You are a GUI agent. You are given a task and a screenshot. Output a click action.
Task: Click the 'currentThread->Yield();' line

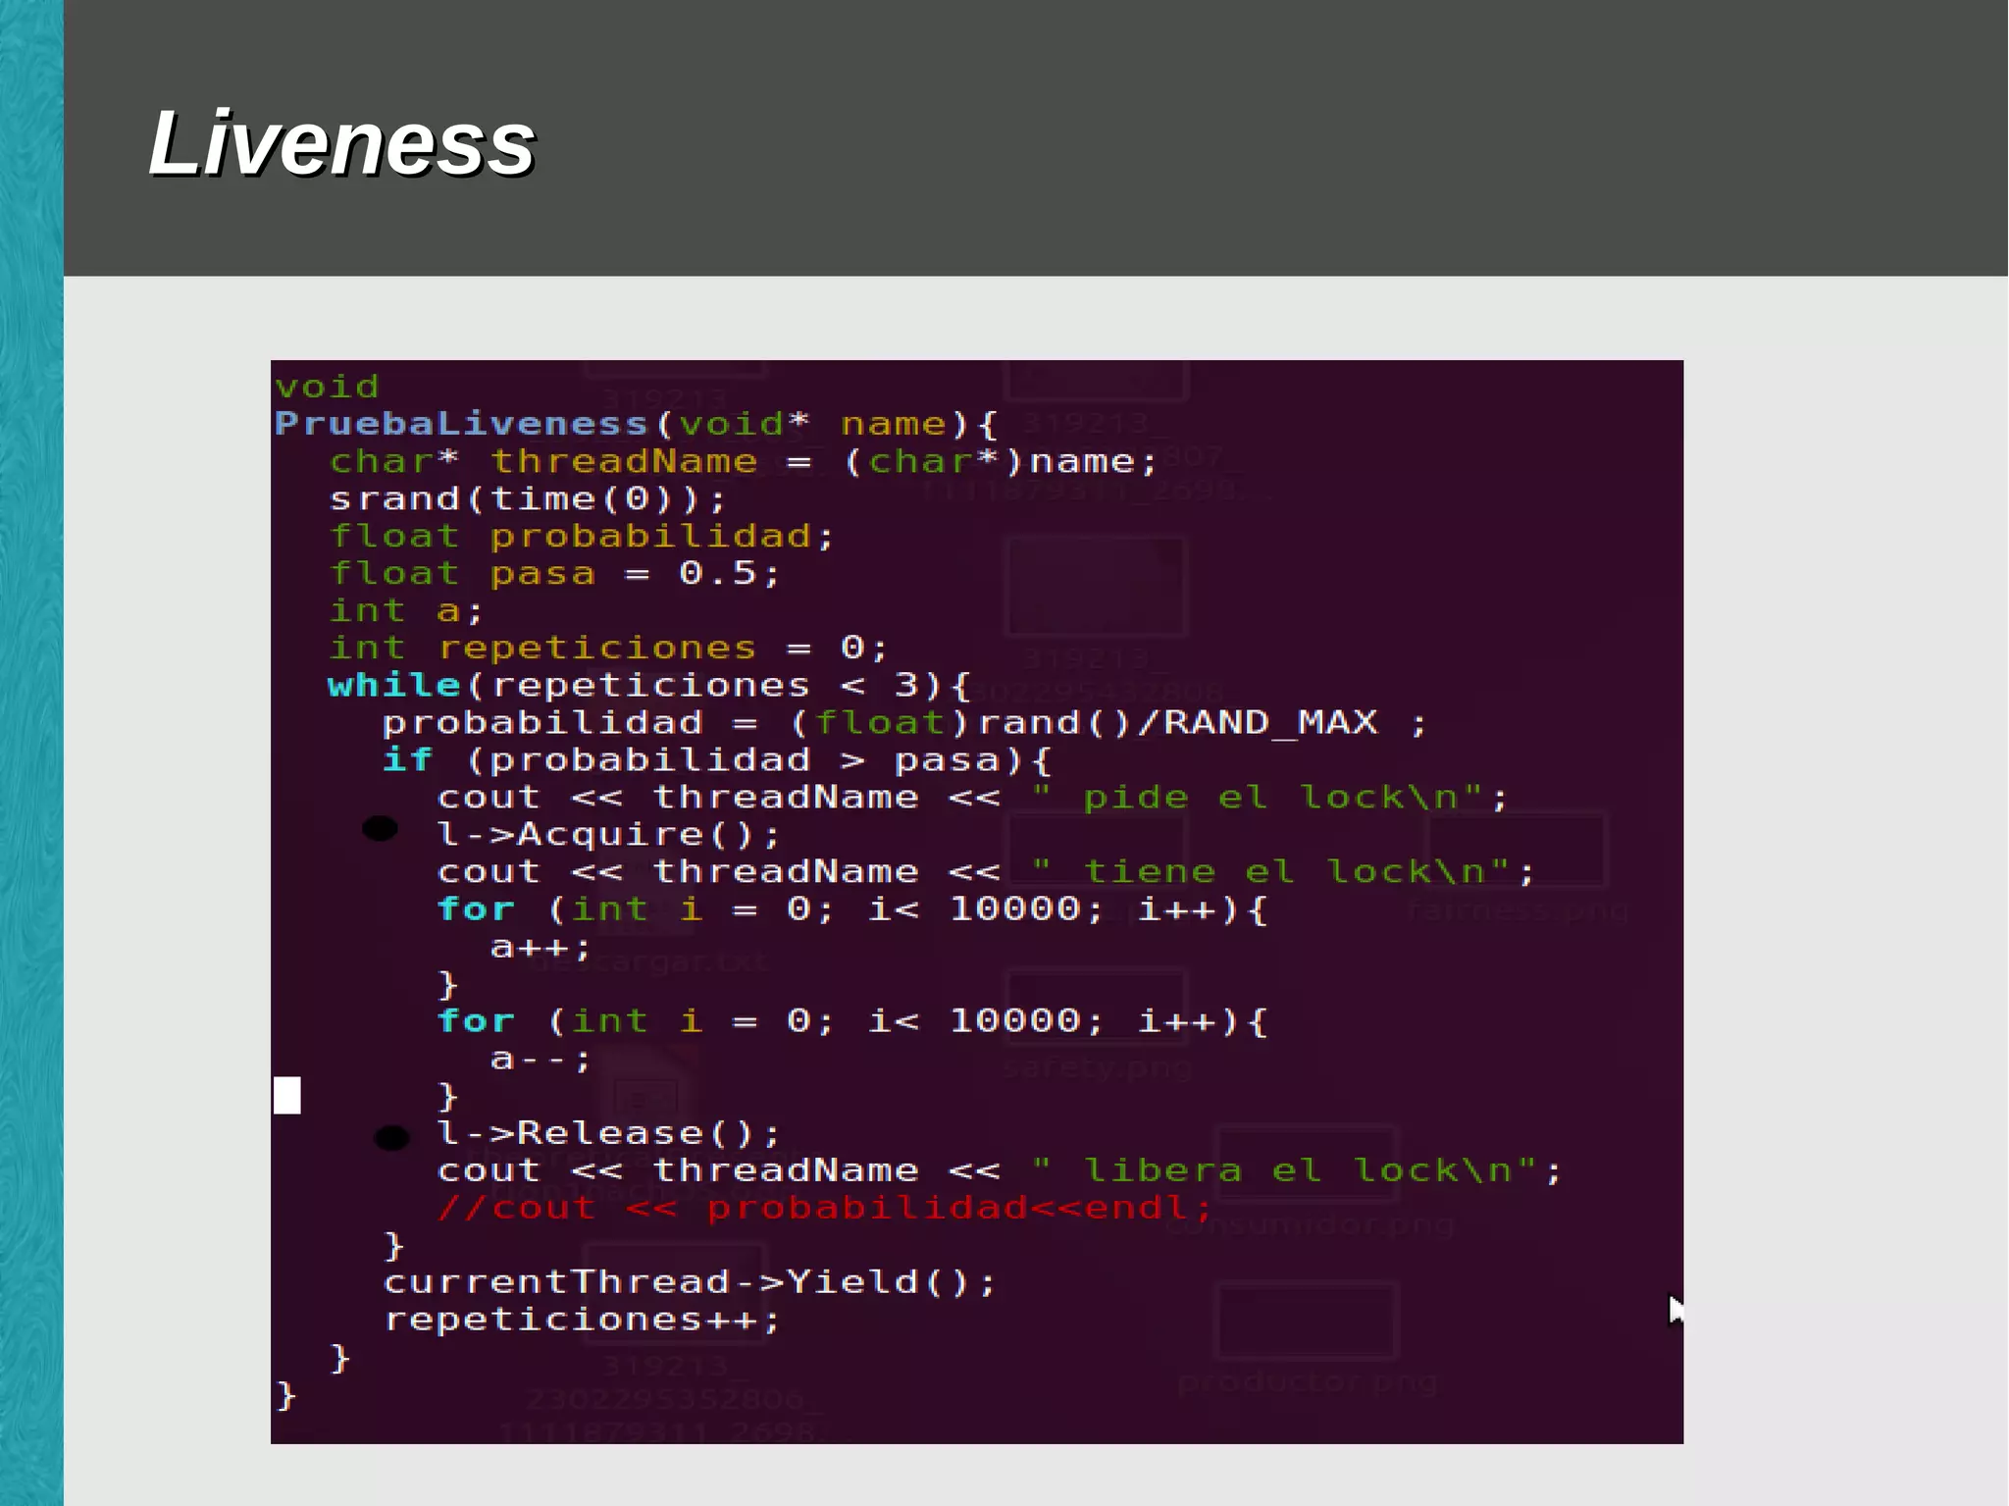tap(689, 1281)
